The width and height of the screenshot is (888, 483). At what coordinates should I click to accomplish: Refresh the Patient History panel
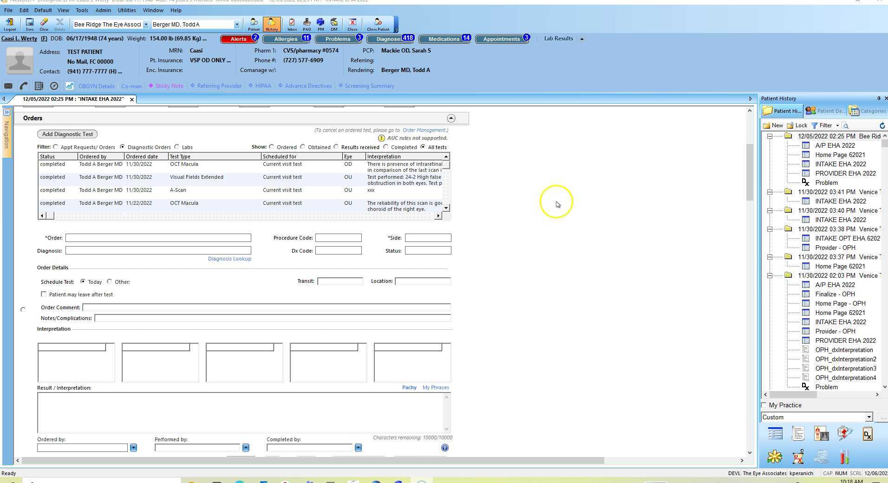[x=882, y=125]
